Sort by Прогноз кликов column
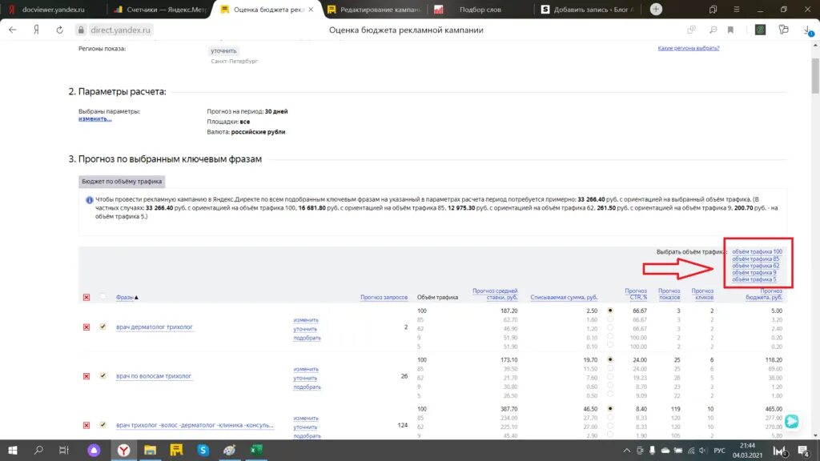The image size is (820, 461). point(702,295)
